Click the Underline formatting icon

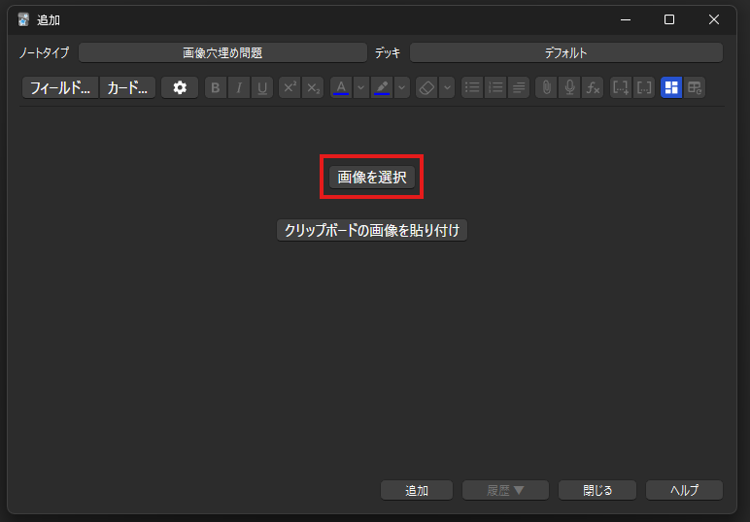pyautogui.click(x=262, y=88)
